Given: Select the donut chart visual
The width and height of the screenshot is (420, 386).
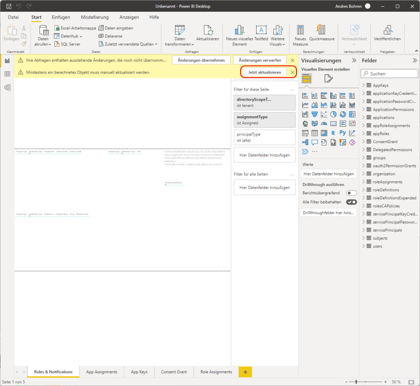Looking at the screenshot, I should [343, 115].
